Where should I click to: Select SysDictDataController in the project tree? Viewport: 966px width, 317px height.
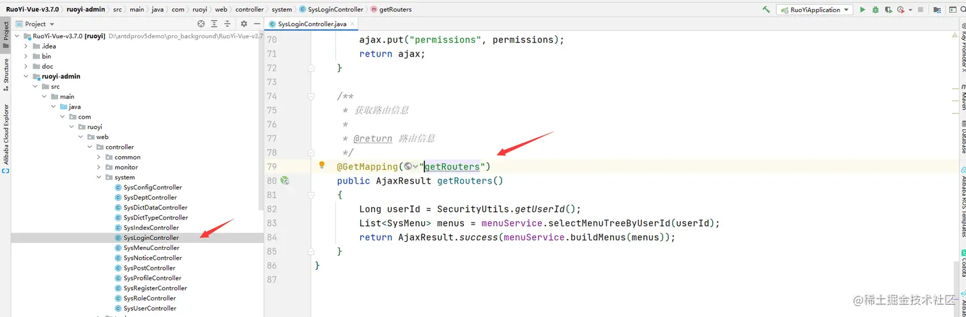coord(155,207)
